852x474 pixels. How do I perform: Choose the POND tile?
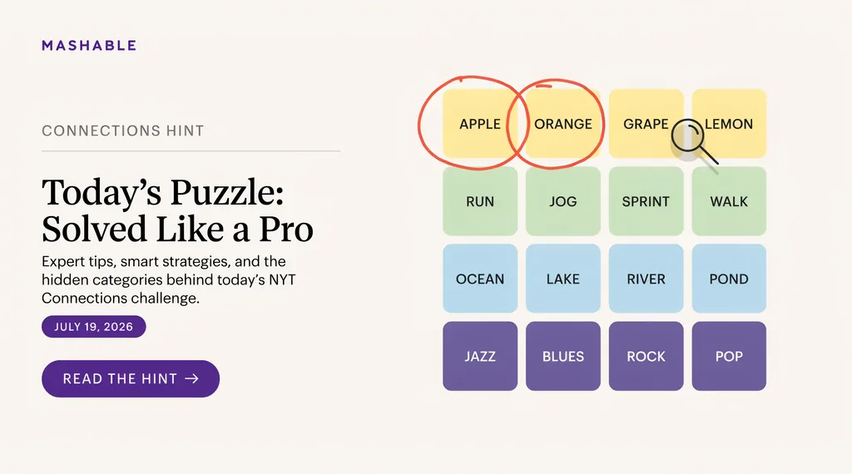pyautogui.click(x=729, y=279)
